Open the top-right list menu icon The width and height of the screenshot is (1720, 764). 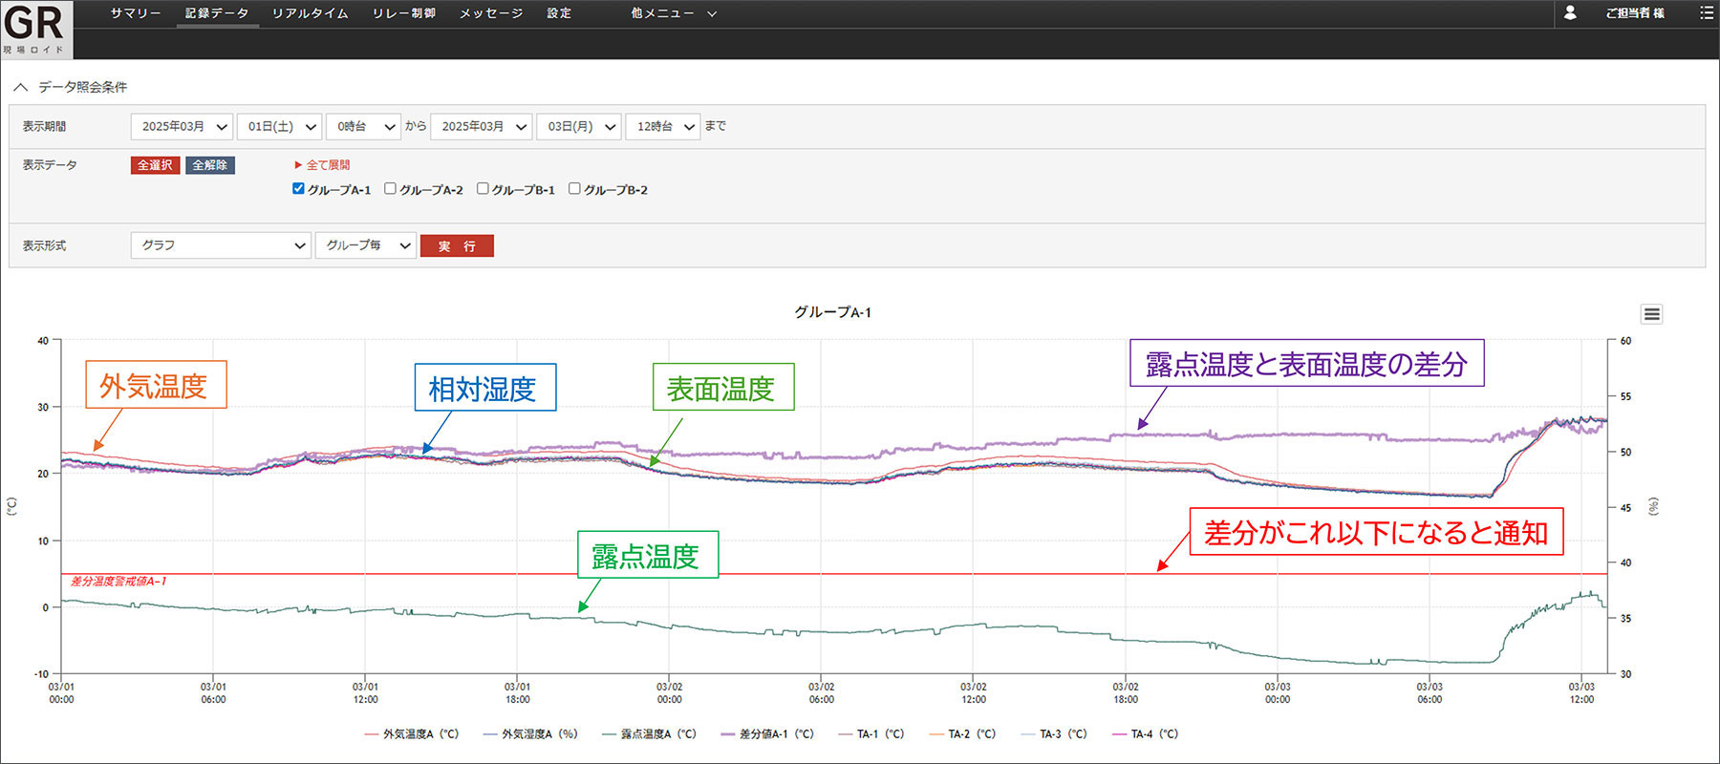point(1706,12)
